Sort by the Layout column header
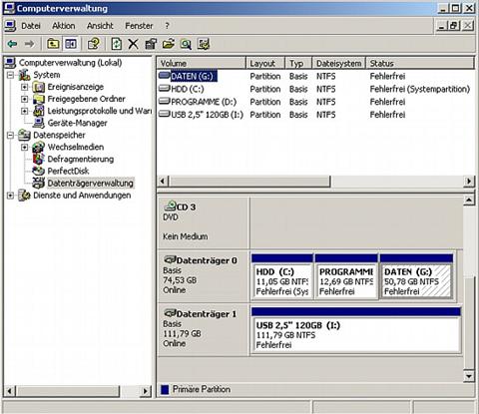The image size is (479, 414). coord(265,63)
